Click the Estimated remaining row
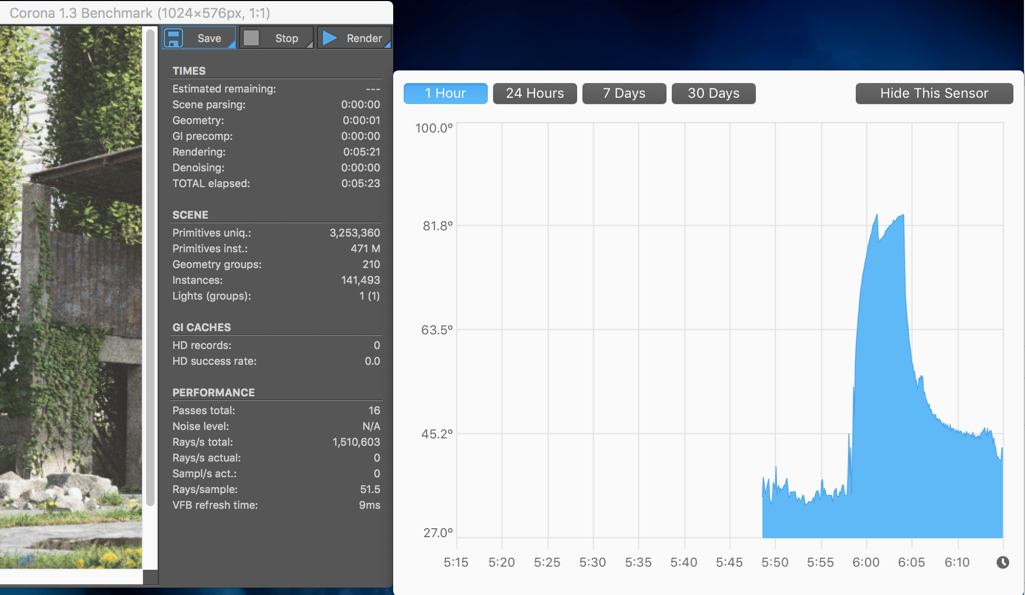Viewport: 1025px width, 595px height. pos(276,89)
